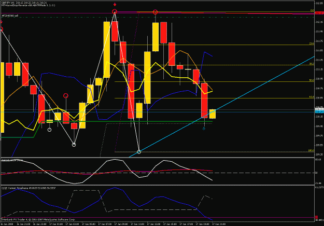
Task: Select the white circle at the lowest swing low
Action: pos(139,152)
